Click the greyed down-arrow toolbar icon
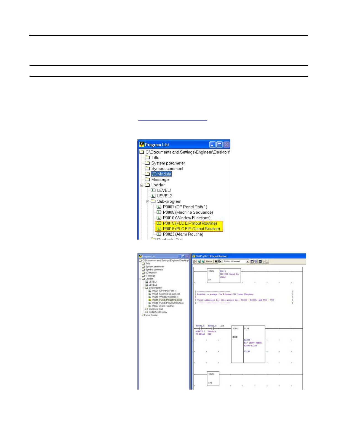 pyautogui.click(x=264, y=261)
